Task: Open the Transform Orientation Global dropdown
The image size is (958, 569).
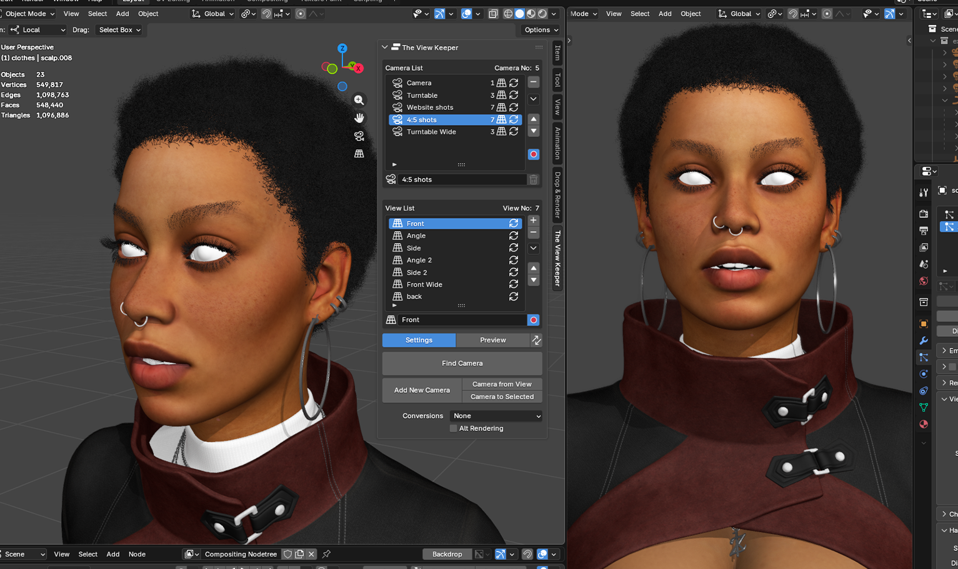Action: pyautogui.click(x=212, y=13)
